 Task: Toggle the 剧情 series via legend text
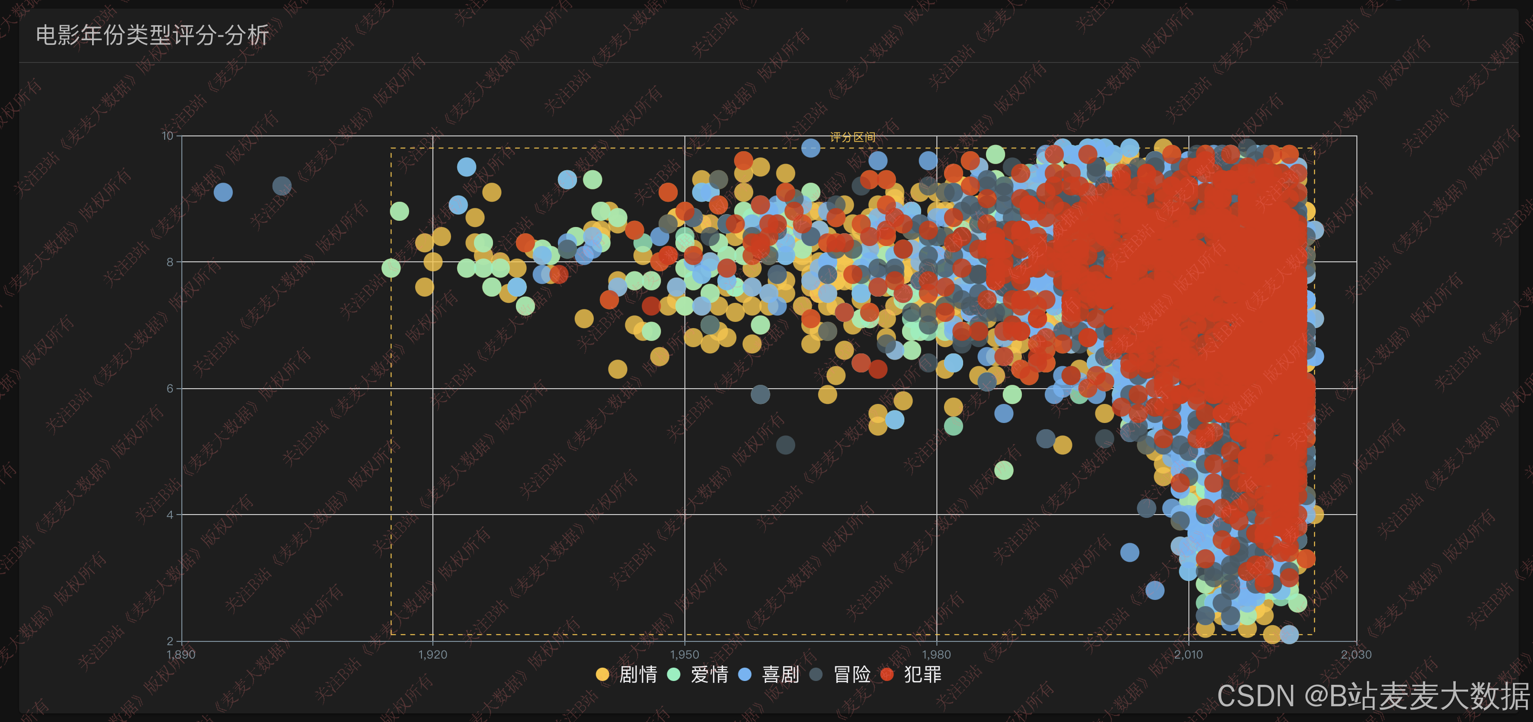[638, 674]
